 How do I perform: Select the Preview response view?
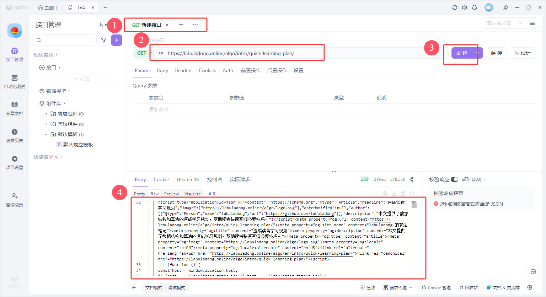click(171, 194)
